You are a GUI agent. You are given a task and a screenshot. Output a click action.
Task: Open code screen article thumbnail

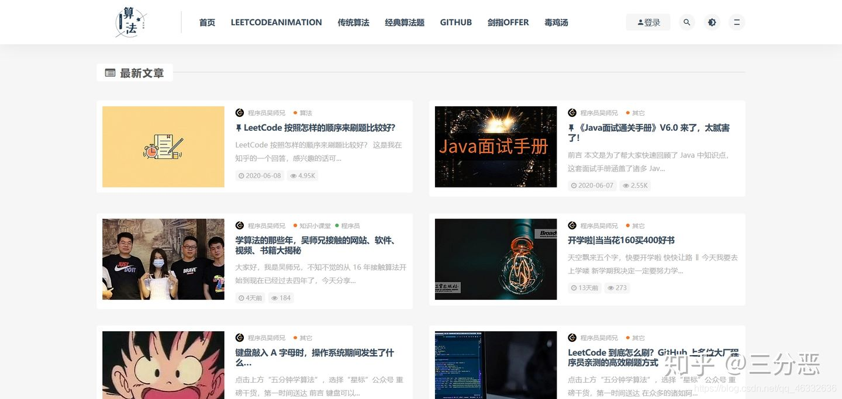(x=496, y=365)
